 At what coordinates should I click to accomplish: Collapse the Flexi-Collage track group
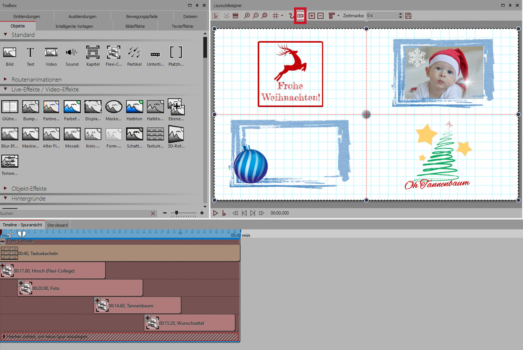pos(3,241)
